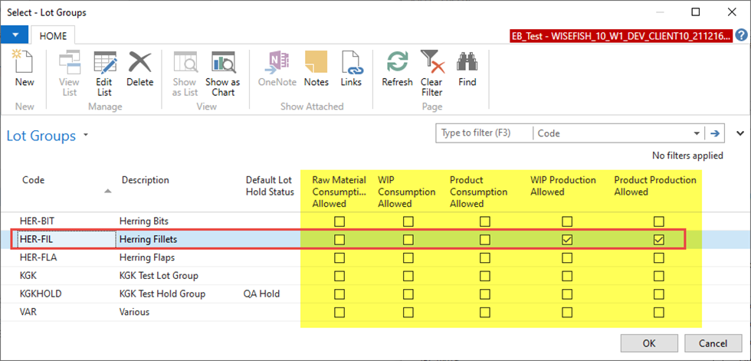Click the Type to filter input box
Screen dimensions: 751x361
click(x=484, y=133)
